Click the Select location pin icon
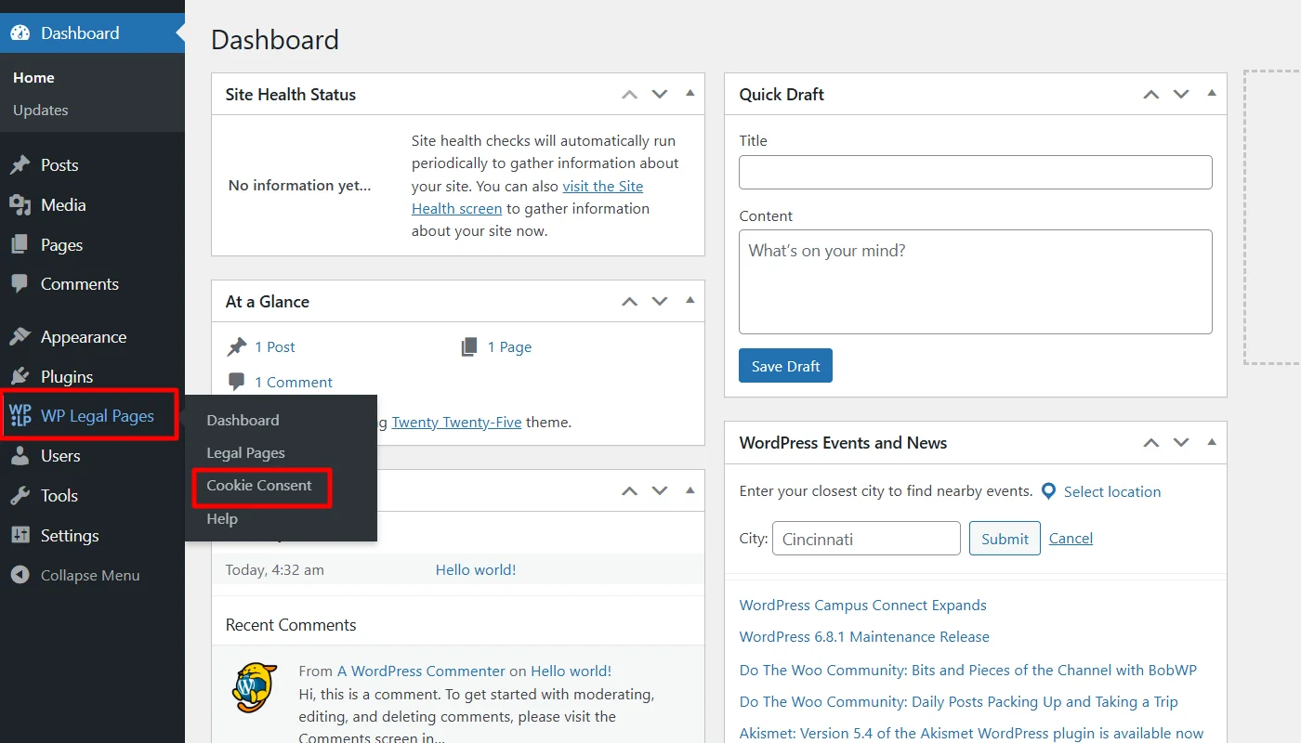1301x743 pixels. 1048,491
